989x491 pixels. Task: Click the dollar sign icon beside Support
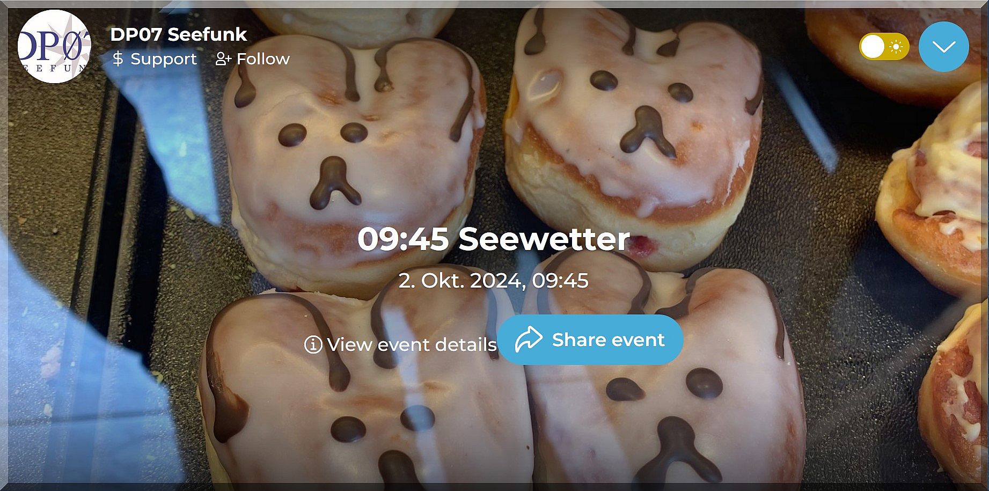tap(118, 58)
